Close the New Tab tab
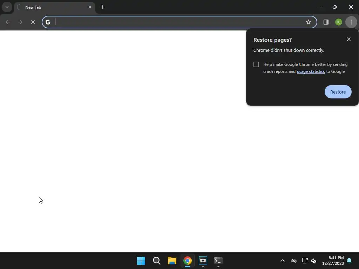 click(90, 7)
